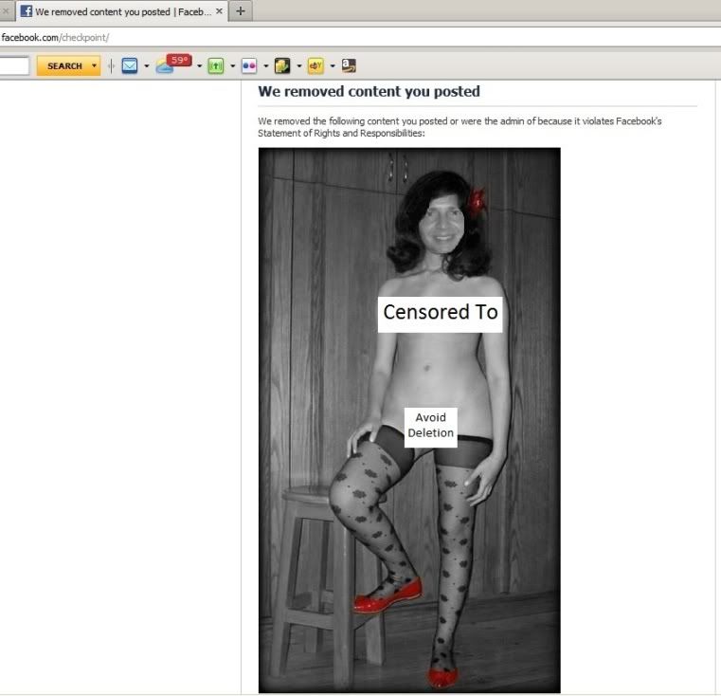Click the yellow SEARCH button

tap(69, 65)
